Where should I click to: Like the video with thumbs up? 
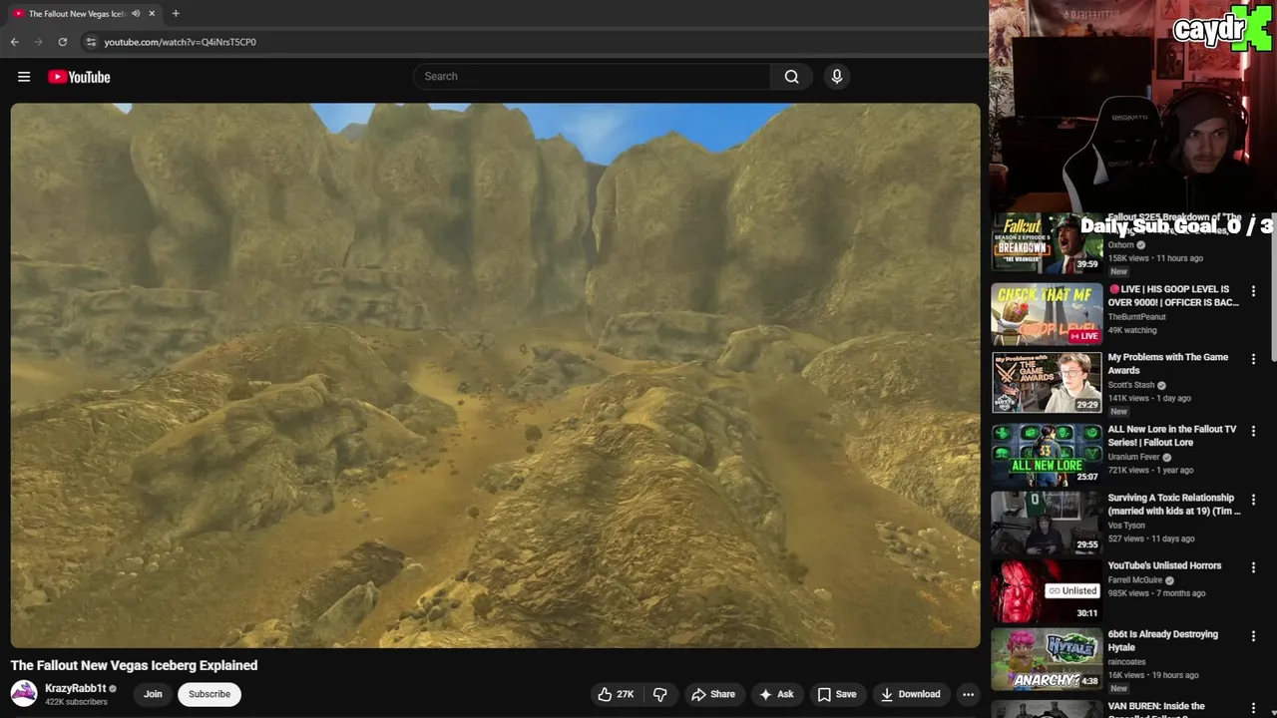(616, 694)
